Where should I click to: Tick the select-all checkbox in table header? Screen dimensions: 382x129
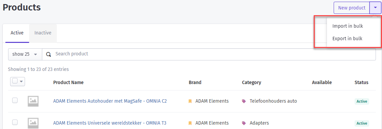(15, 81)
